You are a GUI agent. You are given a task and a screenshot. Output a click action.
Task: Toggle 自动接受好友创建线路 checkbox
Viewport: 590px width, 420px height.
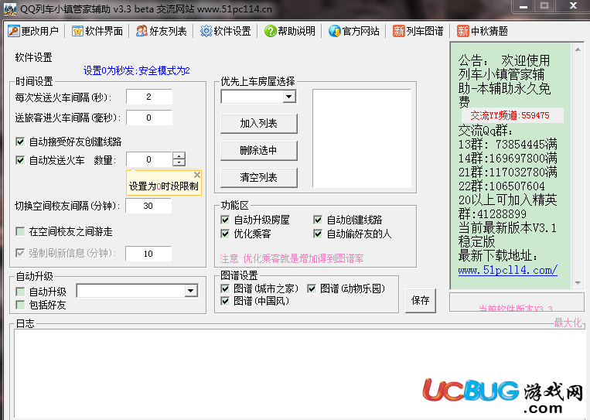pos(20,142)
